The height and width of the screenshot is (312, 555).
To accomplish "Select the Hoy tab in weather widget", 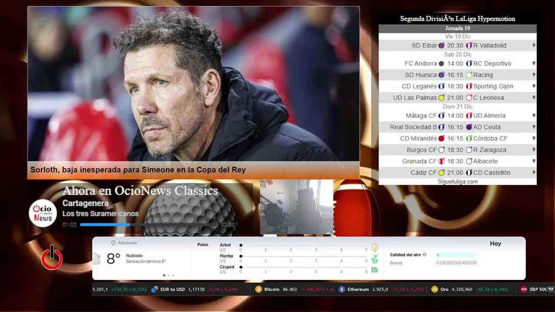I will (496, 244).
